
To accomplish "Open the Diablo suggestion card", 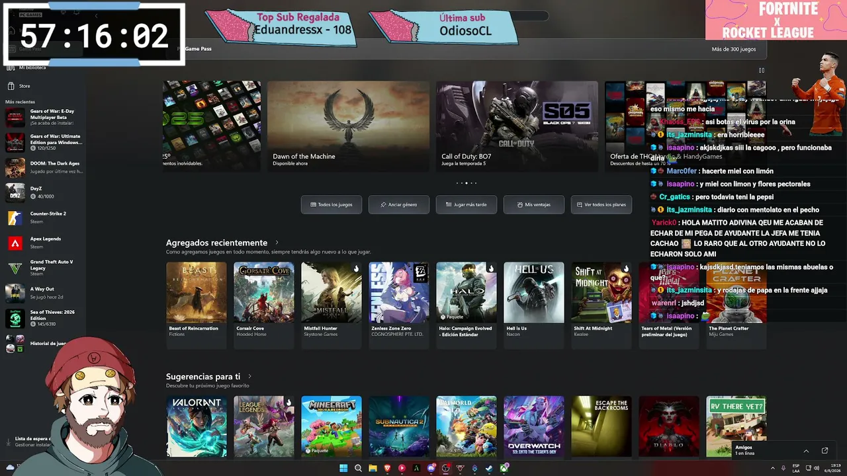I will [669, 426].
